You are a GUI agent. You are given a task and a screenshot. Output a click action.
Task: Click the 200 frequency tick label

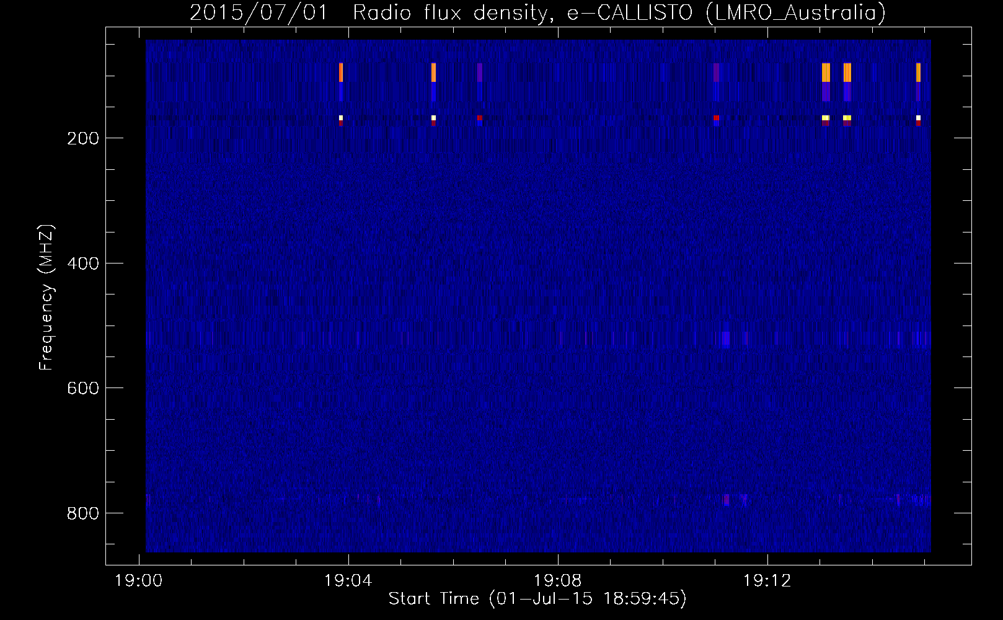click(x=83, y=138)
